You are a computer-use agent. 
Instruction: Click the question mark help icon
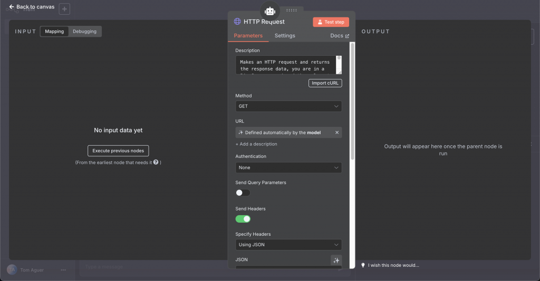156,163
